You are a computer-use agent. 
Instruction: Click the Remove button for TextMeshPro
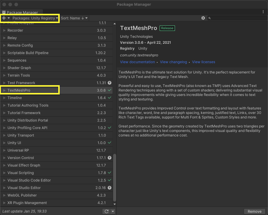coord(254,211)
